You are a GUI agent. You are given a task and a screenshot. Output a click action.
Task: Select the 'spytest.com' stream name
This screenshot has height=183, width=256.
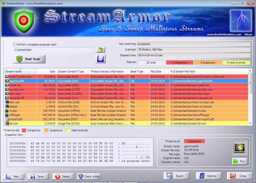[x=17, y=89]
